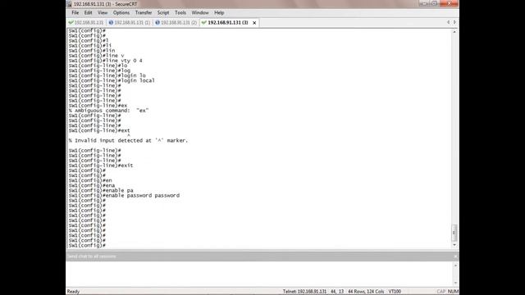The image size is (525, 295).
Task: Click the 'Ambiguous command' error line
Action: [108, 111]
